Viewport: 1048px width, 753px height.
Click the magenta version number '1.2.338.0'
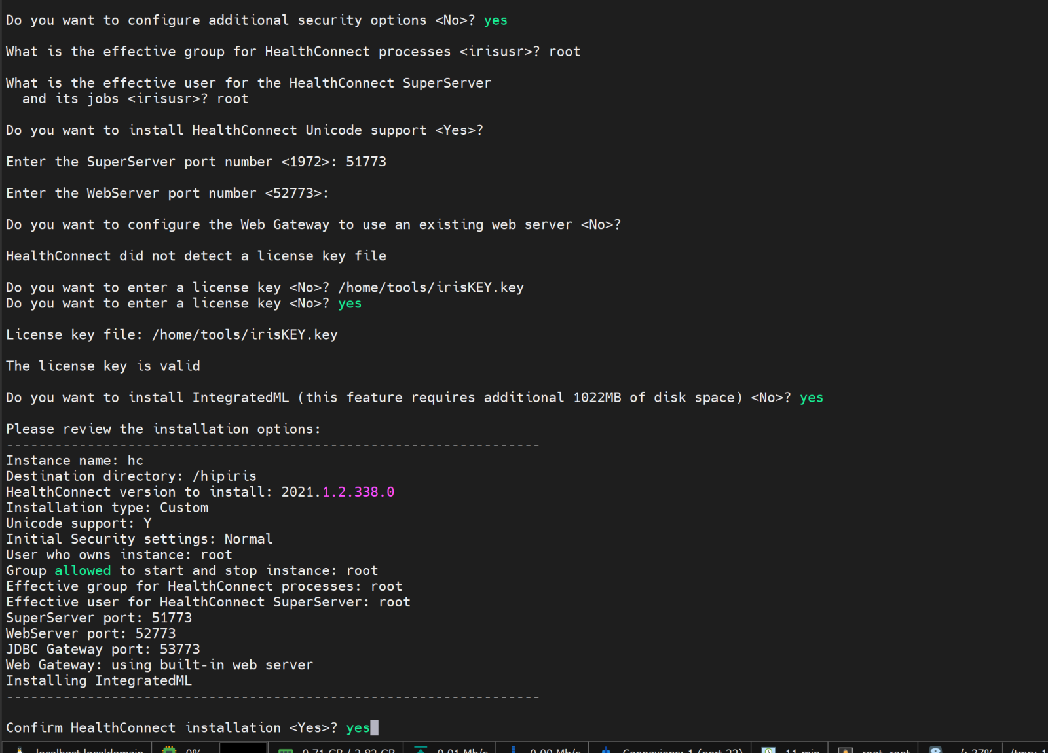(x=358, y=492)
